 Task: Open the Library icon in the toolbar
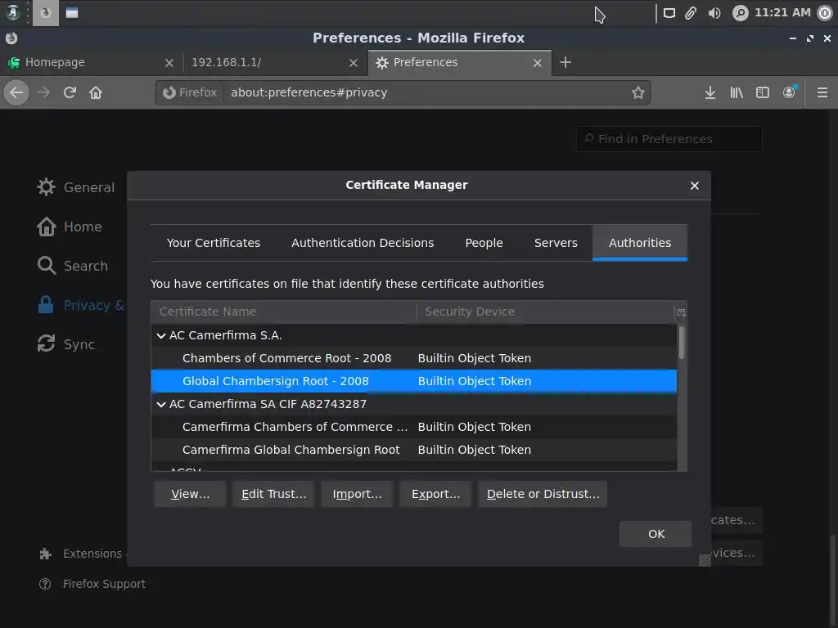[737, 92]
